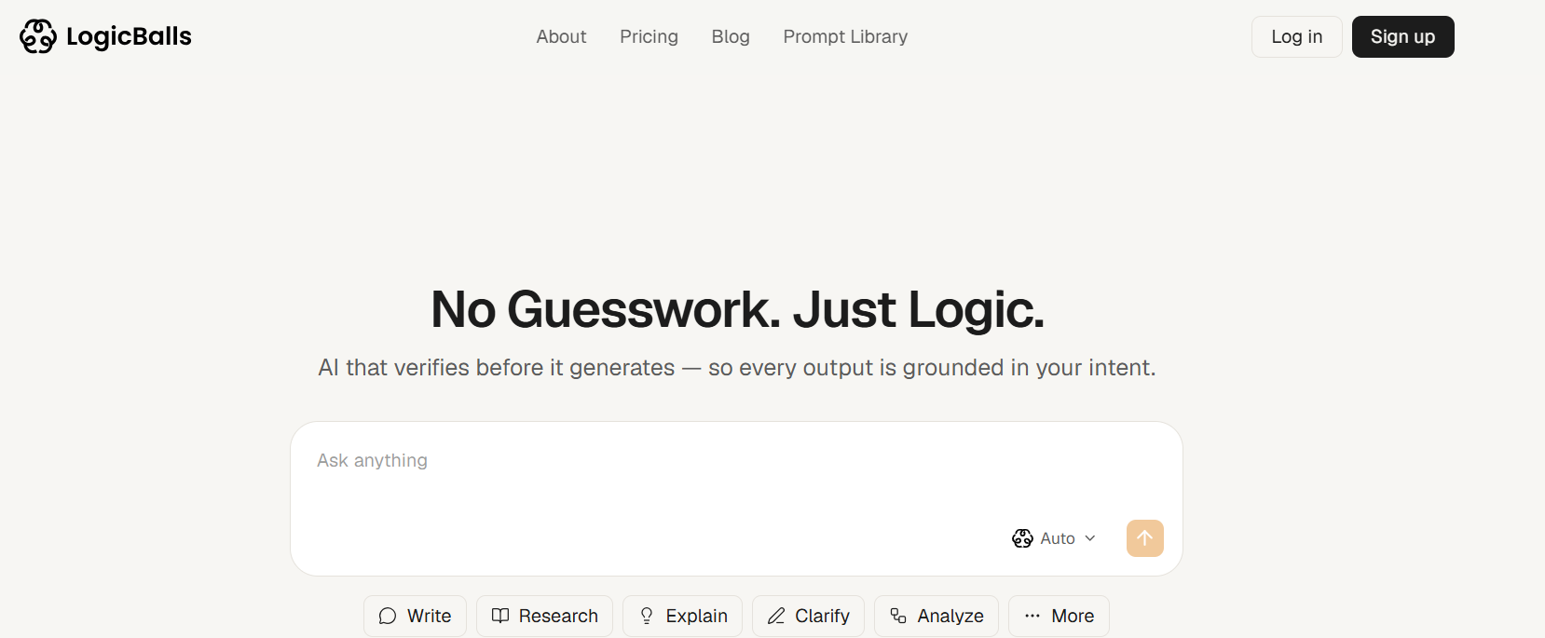Open the Blog link
This screenshot has height=638, width=1545.
coord(731,36)
